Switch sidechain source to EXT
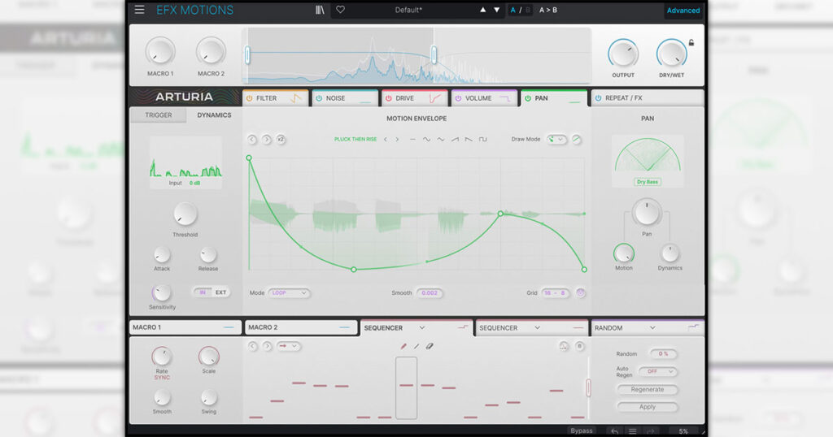The width and height of the screenshot is (833, 437). click(221, 292)
